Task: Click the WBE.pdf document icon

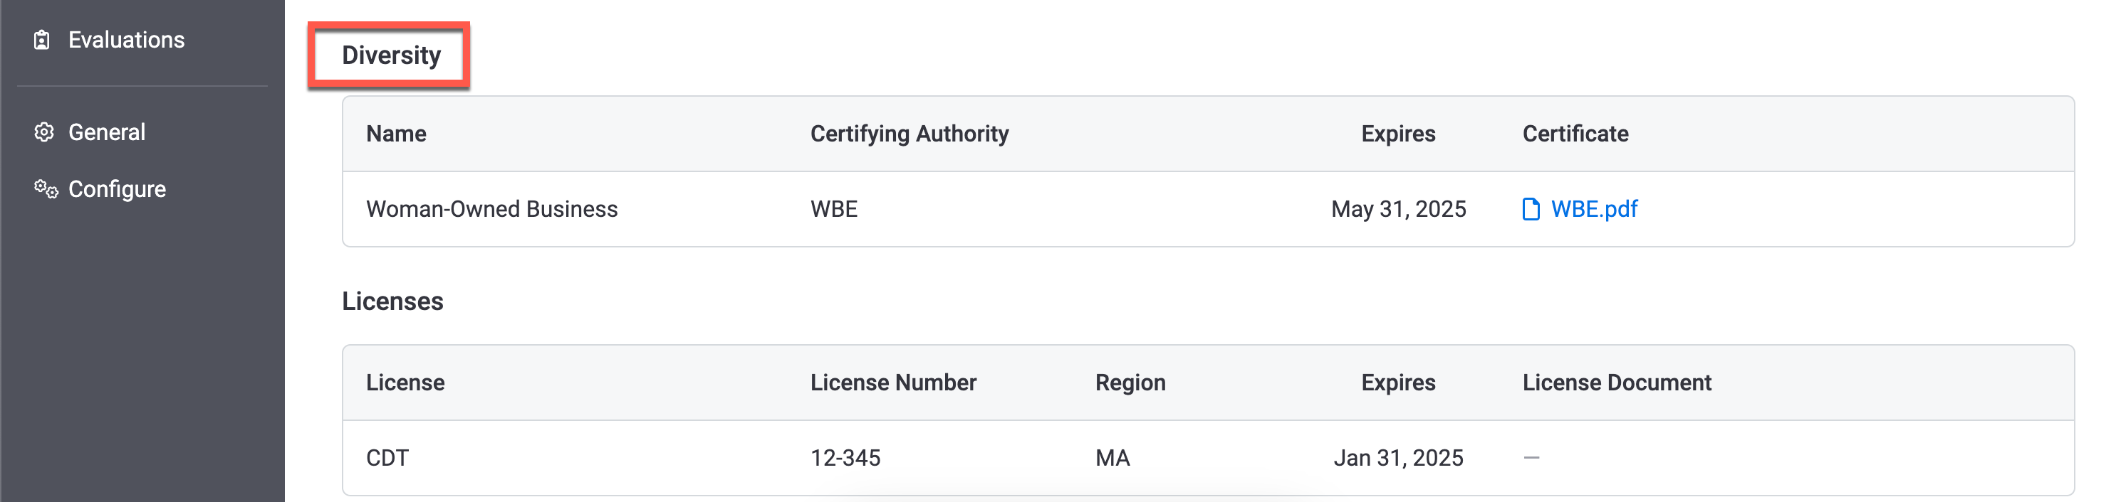Action: click(1531, 210)
